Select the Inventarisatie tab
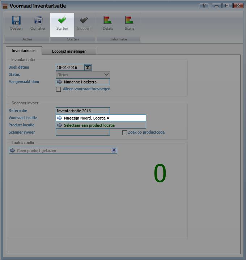The image size is (246, 260). 24,51
